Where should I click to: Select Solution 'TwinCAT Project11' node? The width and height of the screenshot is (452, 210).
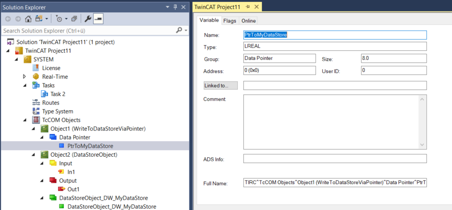pyautogui.click(x=66, y=42)
